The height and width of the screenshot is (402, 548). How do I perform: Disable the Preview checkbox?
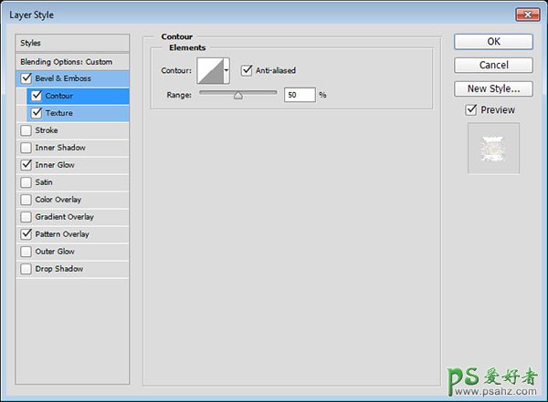coord(471,110)
